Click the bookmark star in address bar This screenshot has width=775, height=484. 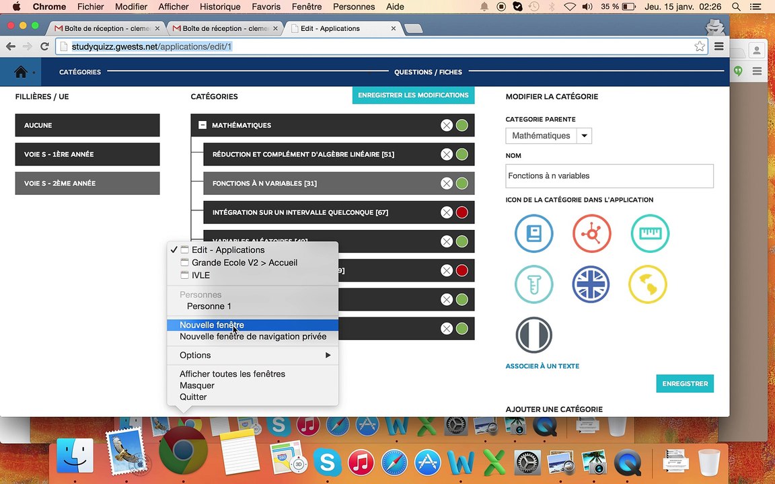pyautogui.click(x=700, y=46)
